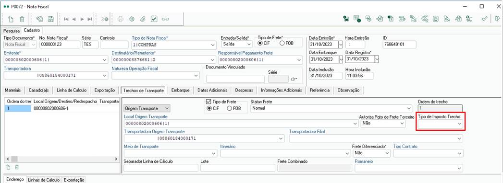
Task: Click the gear with arrows icon
Action: point(425,19)
